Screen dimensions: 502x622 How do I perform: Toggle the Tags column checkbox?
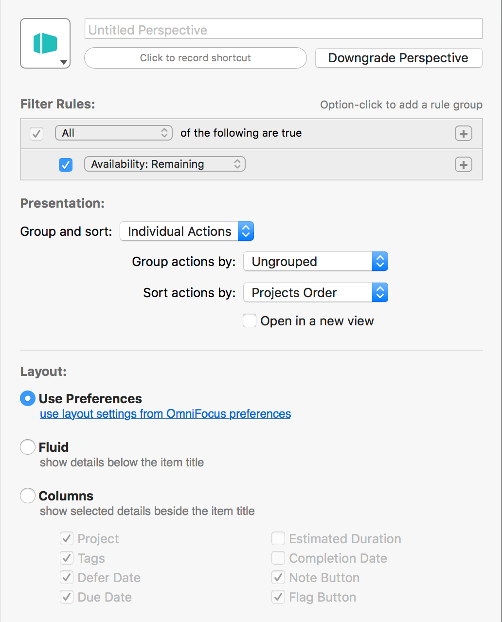click(x=67, y=558)
